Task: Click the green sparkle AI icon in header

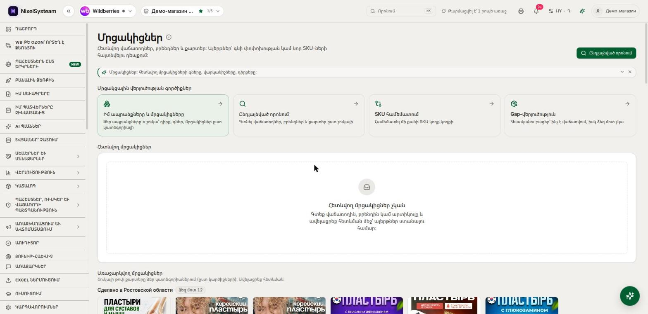Action: tap(582, 11)
